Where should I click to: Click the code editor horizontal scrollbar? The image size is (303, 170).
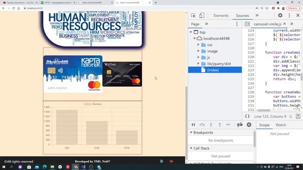[264, 110]
